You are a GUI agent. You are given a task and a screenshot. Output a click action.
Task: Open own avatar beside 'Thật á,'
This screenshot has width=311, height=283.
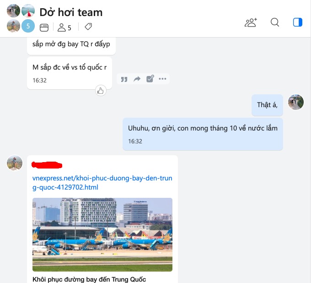point(296,102)
